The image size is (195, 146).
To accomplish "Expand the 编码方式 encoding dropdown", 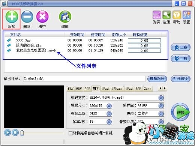I will (x=161, y=98).
